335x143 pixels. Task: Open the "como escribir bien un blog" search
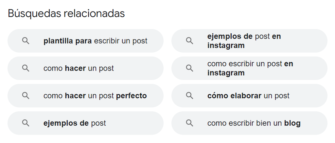(x=254, y=123)
